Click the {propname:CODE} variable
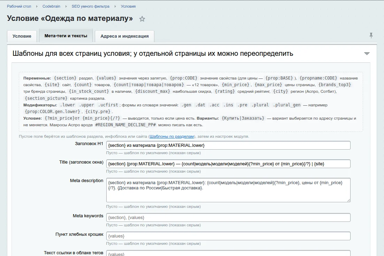Viewport: 384px width, 256px height. [318, 78]
